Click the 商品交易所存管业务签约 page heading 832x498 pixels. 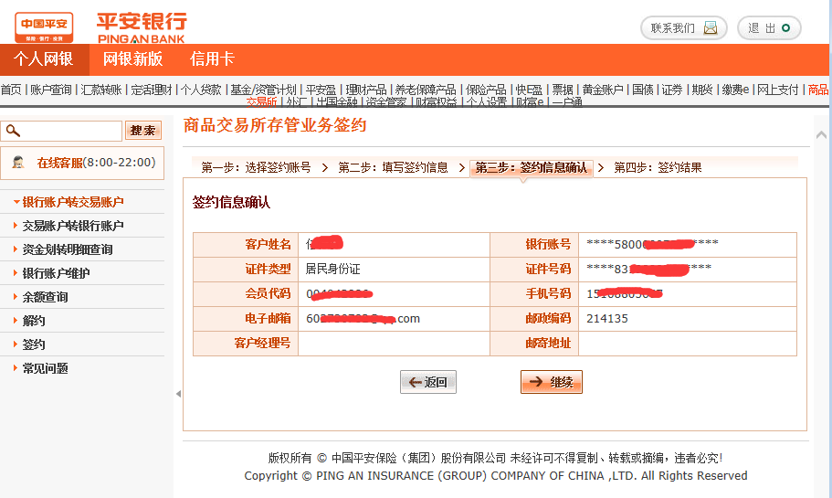[x=275, y=125]
